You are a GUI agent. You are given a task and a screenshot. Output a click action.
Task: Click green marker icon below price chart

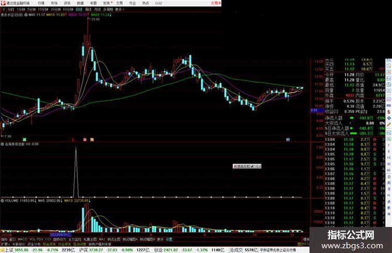(24, 140)
